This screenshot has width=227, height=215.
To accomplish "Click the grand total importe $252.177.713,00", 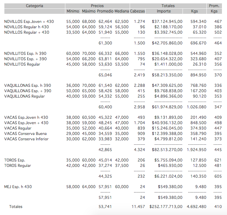I will pos(166,207).
